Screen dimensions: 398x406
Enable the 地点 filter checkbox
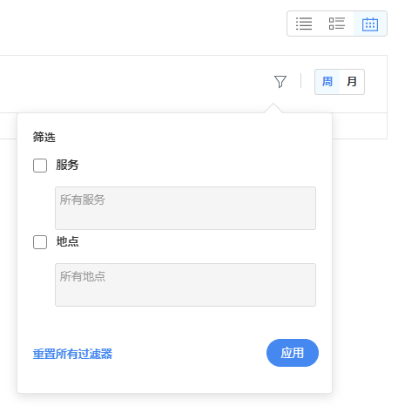40,242
